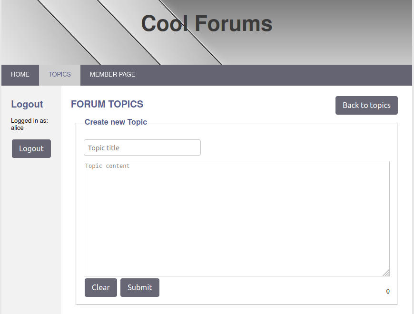Select the TOPICS navigation tab

(59, 75)
